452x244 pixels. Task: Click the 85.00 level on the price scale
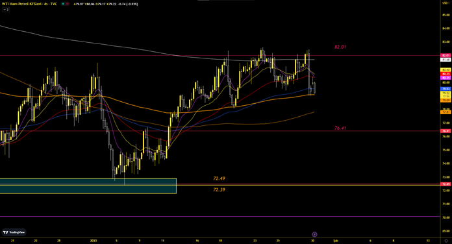tap(446, 15)
